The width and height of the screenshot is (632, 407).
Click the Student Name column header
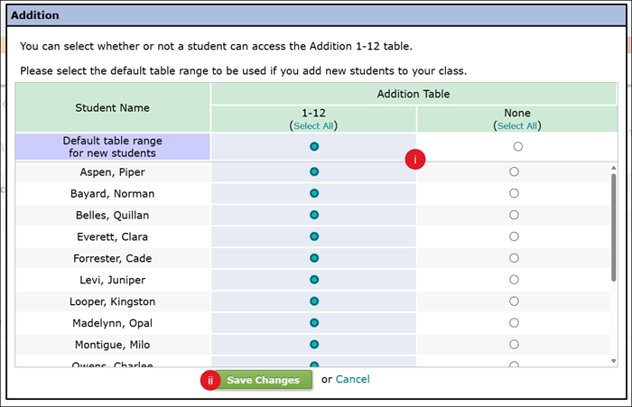[x=113, y=108]
